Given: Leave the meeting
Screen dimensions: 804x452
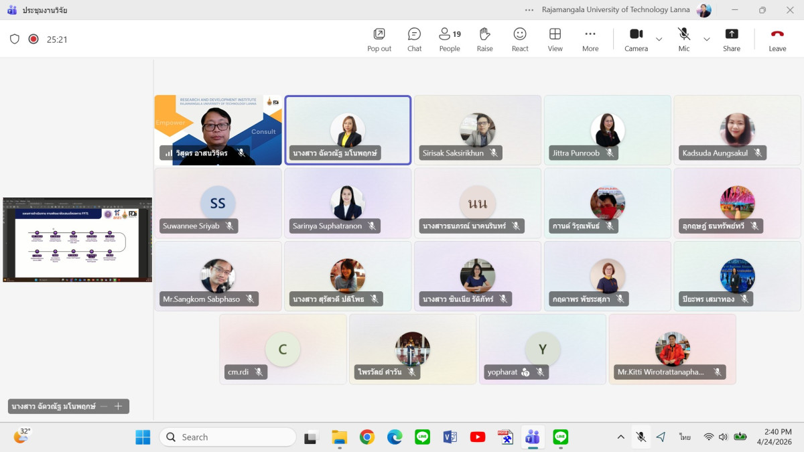Looking at the screenshot, I should [x=777, y=39].
